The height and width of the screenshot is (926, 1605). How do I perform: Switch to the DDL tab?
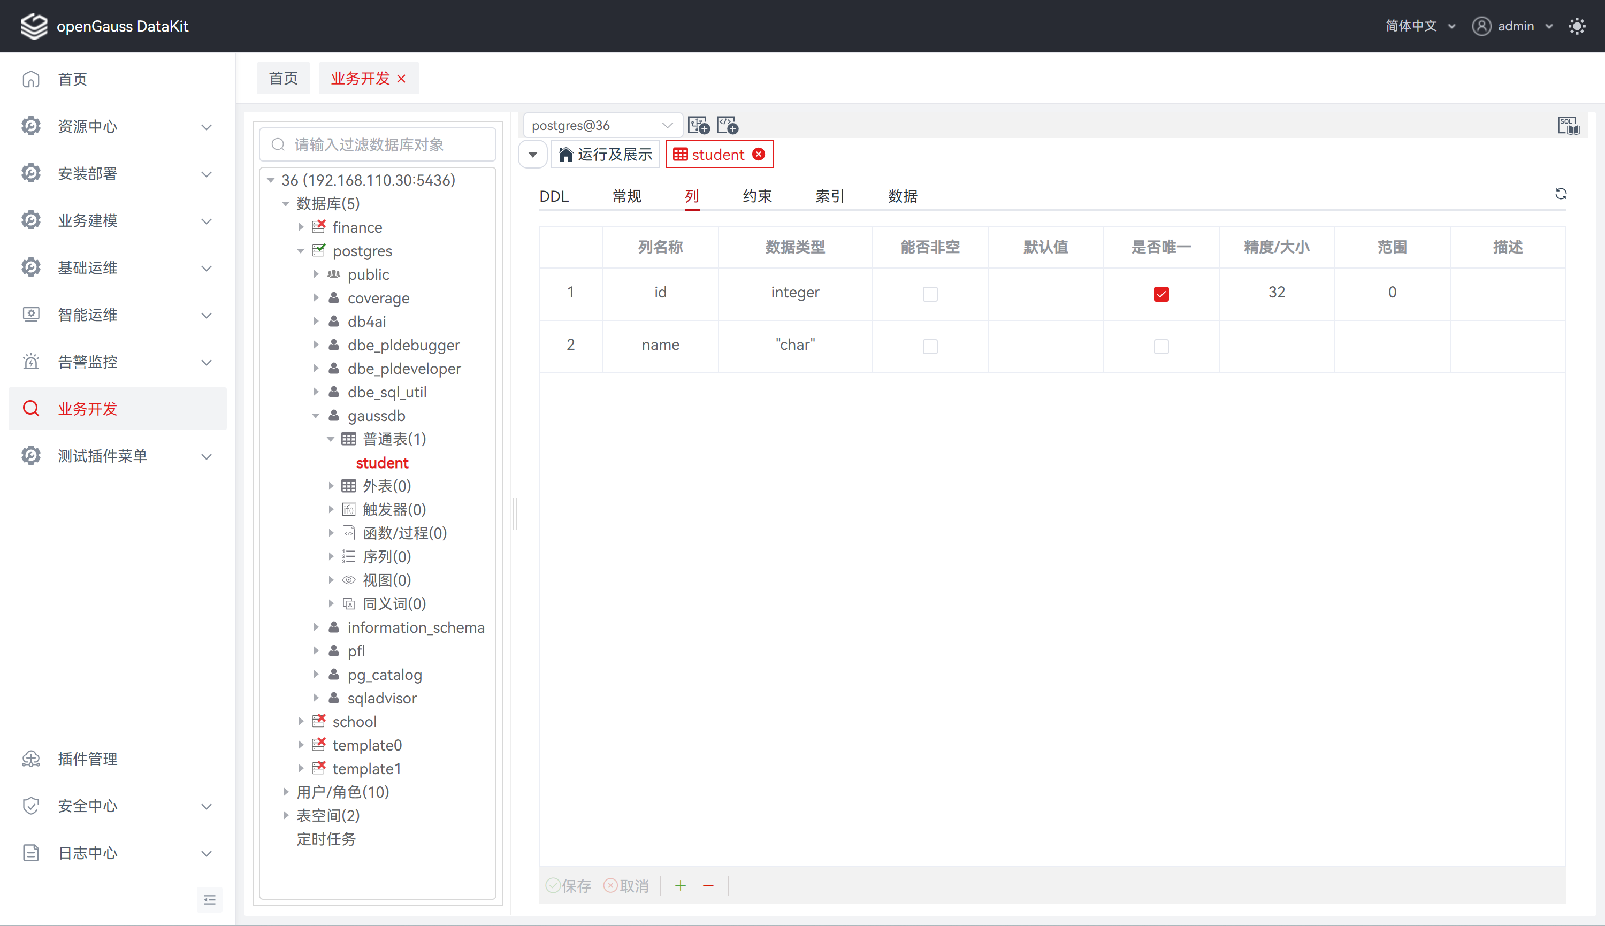point(554,196)
